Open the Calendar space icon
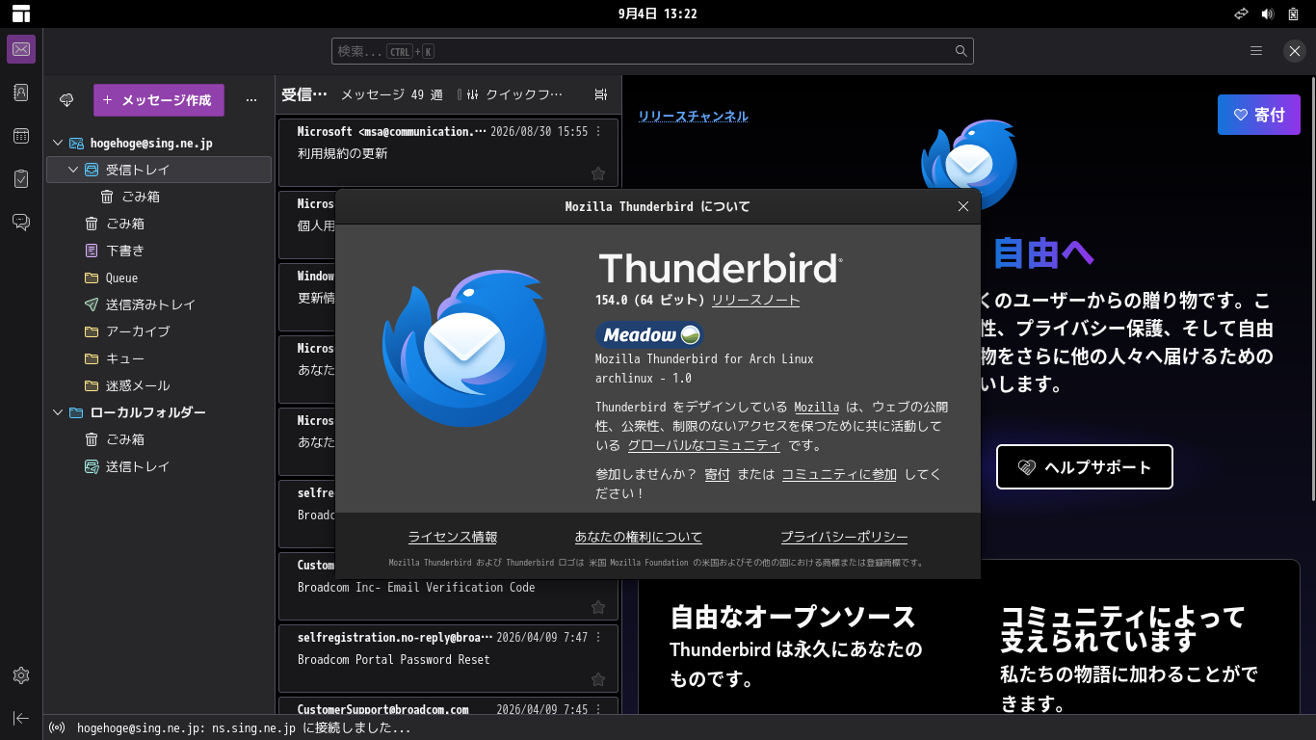The width and height of the screenshot is (1316, 740). click(21, 136)
